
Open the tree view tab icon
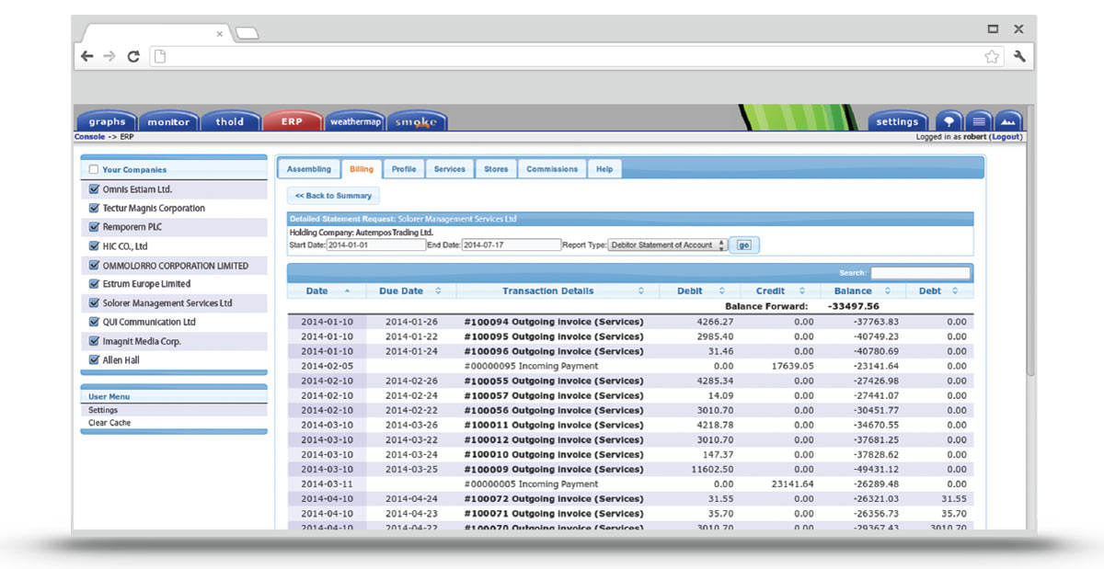click(x=949, y=121)
